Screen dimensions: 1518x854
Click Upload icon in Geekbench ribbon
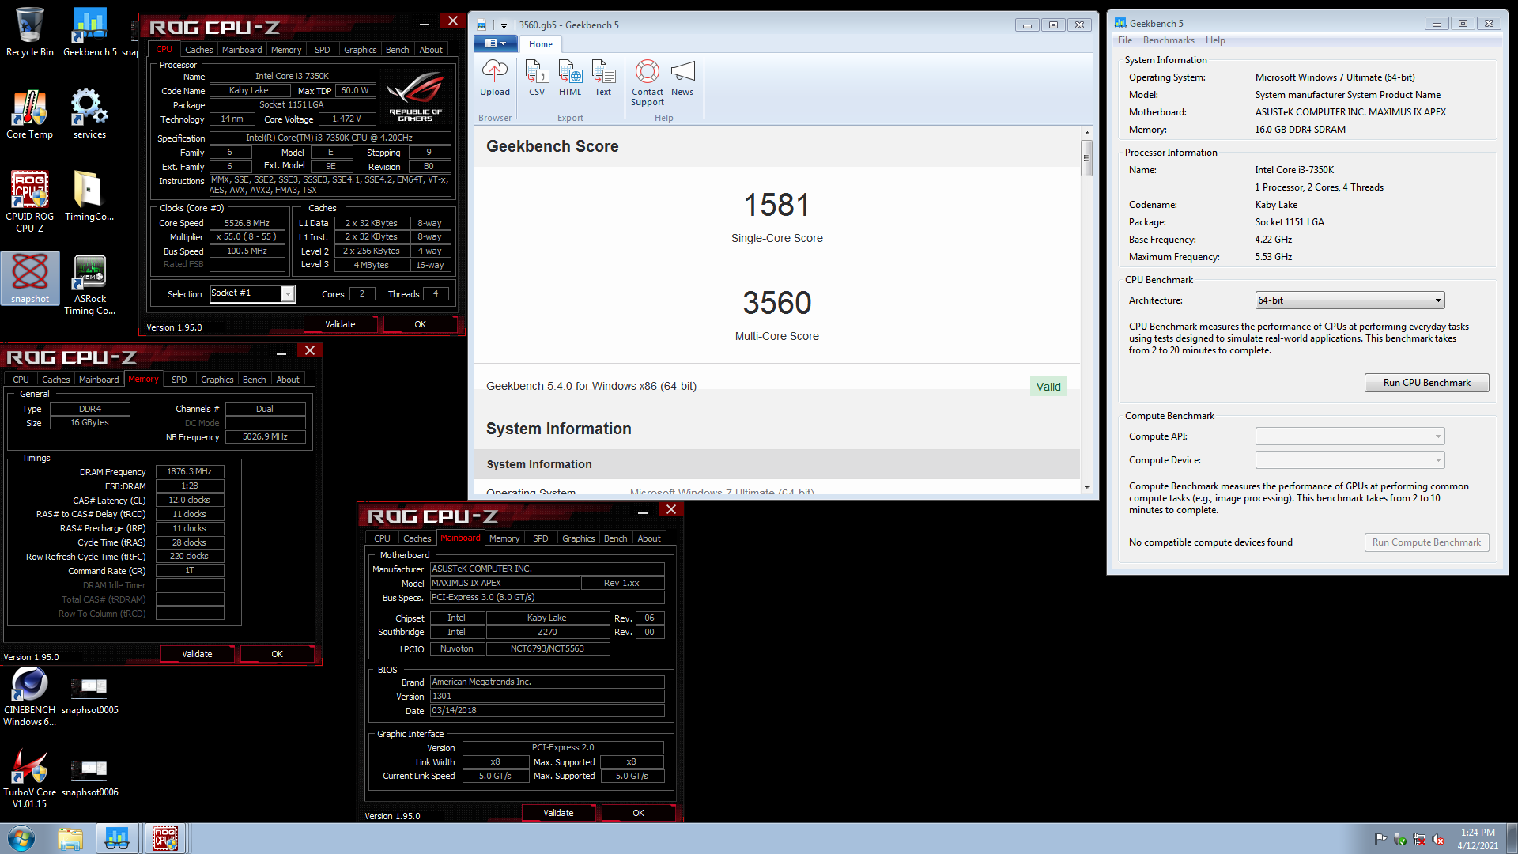(x=495, y=79)
